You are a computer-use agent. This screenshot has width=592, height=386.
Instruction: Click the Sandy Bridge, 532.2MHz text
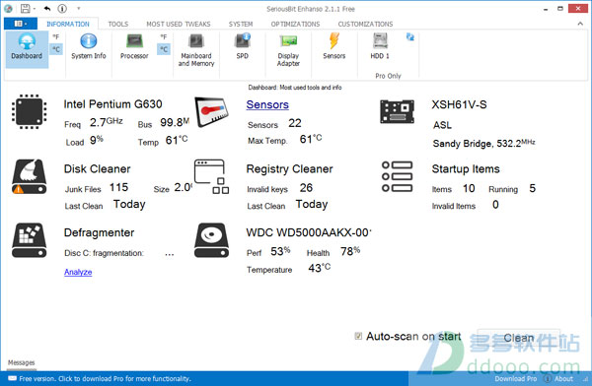tap(483, 143)
